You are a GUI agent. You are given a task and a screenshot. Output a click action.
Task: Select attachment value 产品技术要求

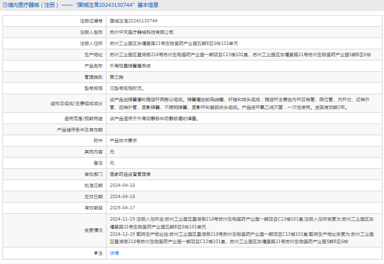pyautogui.click(x=124, y=141)
